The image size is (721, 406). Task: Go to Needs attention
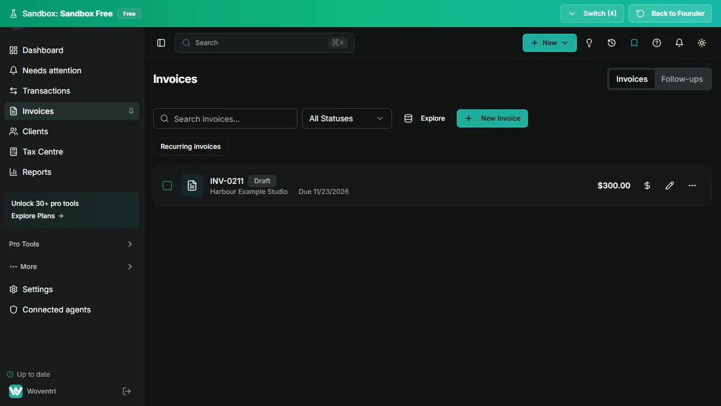click(72, 70)
